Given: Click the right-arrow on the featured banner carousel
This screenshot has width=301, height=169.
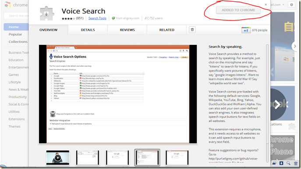Looking at the screenshot, I should [295, 46].
